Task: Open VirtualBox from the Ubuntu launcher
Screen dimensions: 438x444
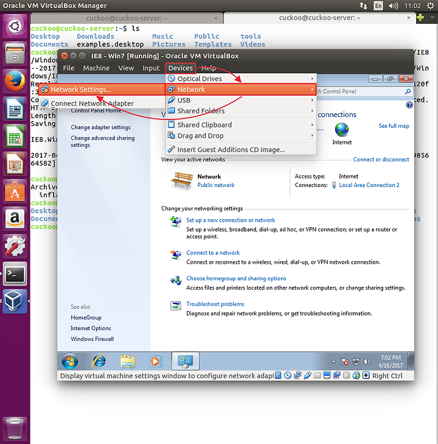Action: tap(15, 301)
